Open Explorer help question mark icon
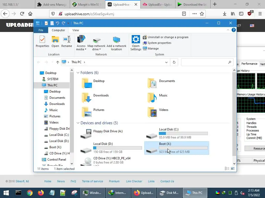This screenshot has width=265, height=198. 234,30
